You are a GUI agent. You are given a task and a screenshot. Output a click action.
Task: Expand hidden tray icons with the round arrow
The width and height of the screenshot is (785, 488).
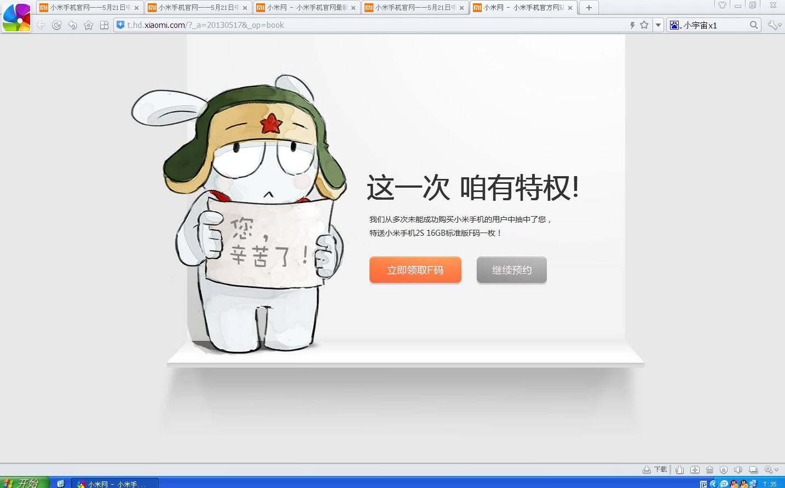click(x=713, y=484)
